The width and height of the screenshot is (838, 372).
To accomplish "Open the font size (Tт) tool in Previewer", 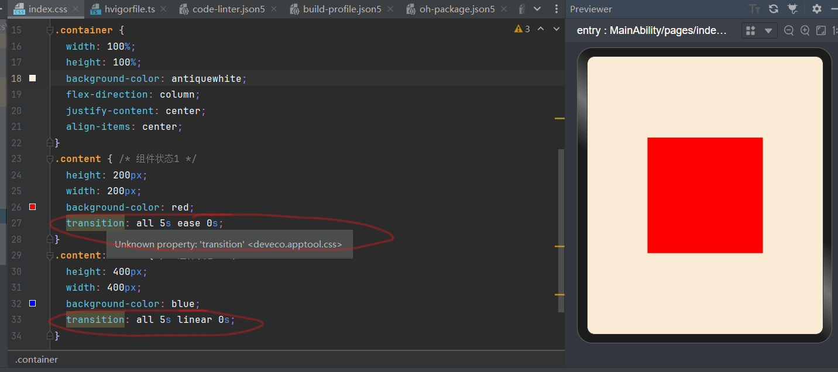I will (754, 9).
